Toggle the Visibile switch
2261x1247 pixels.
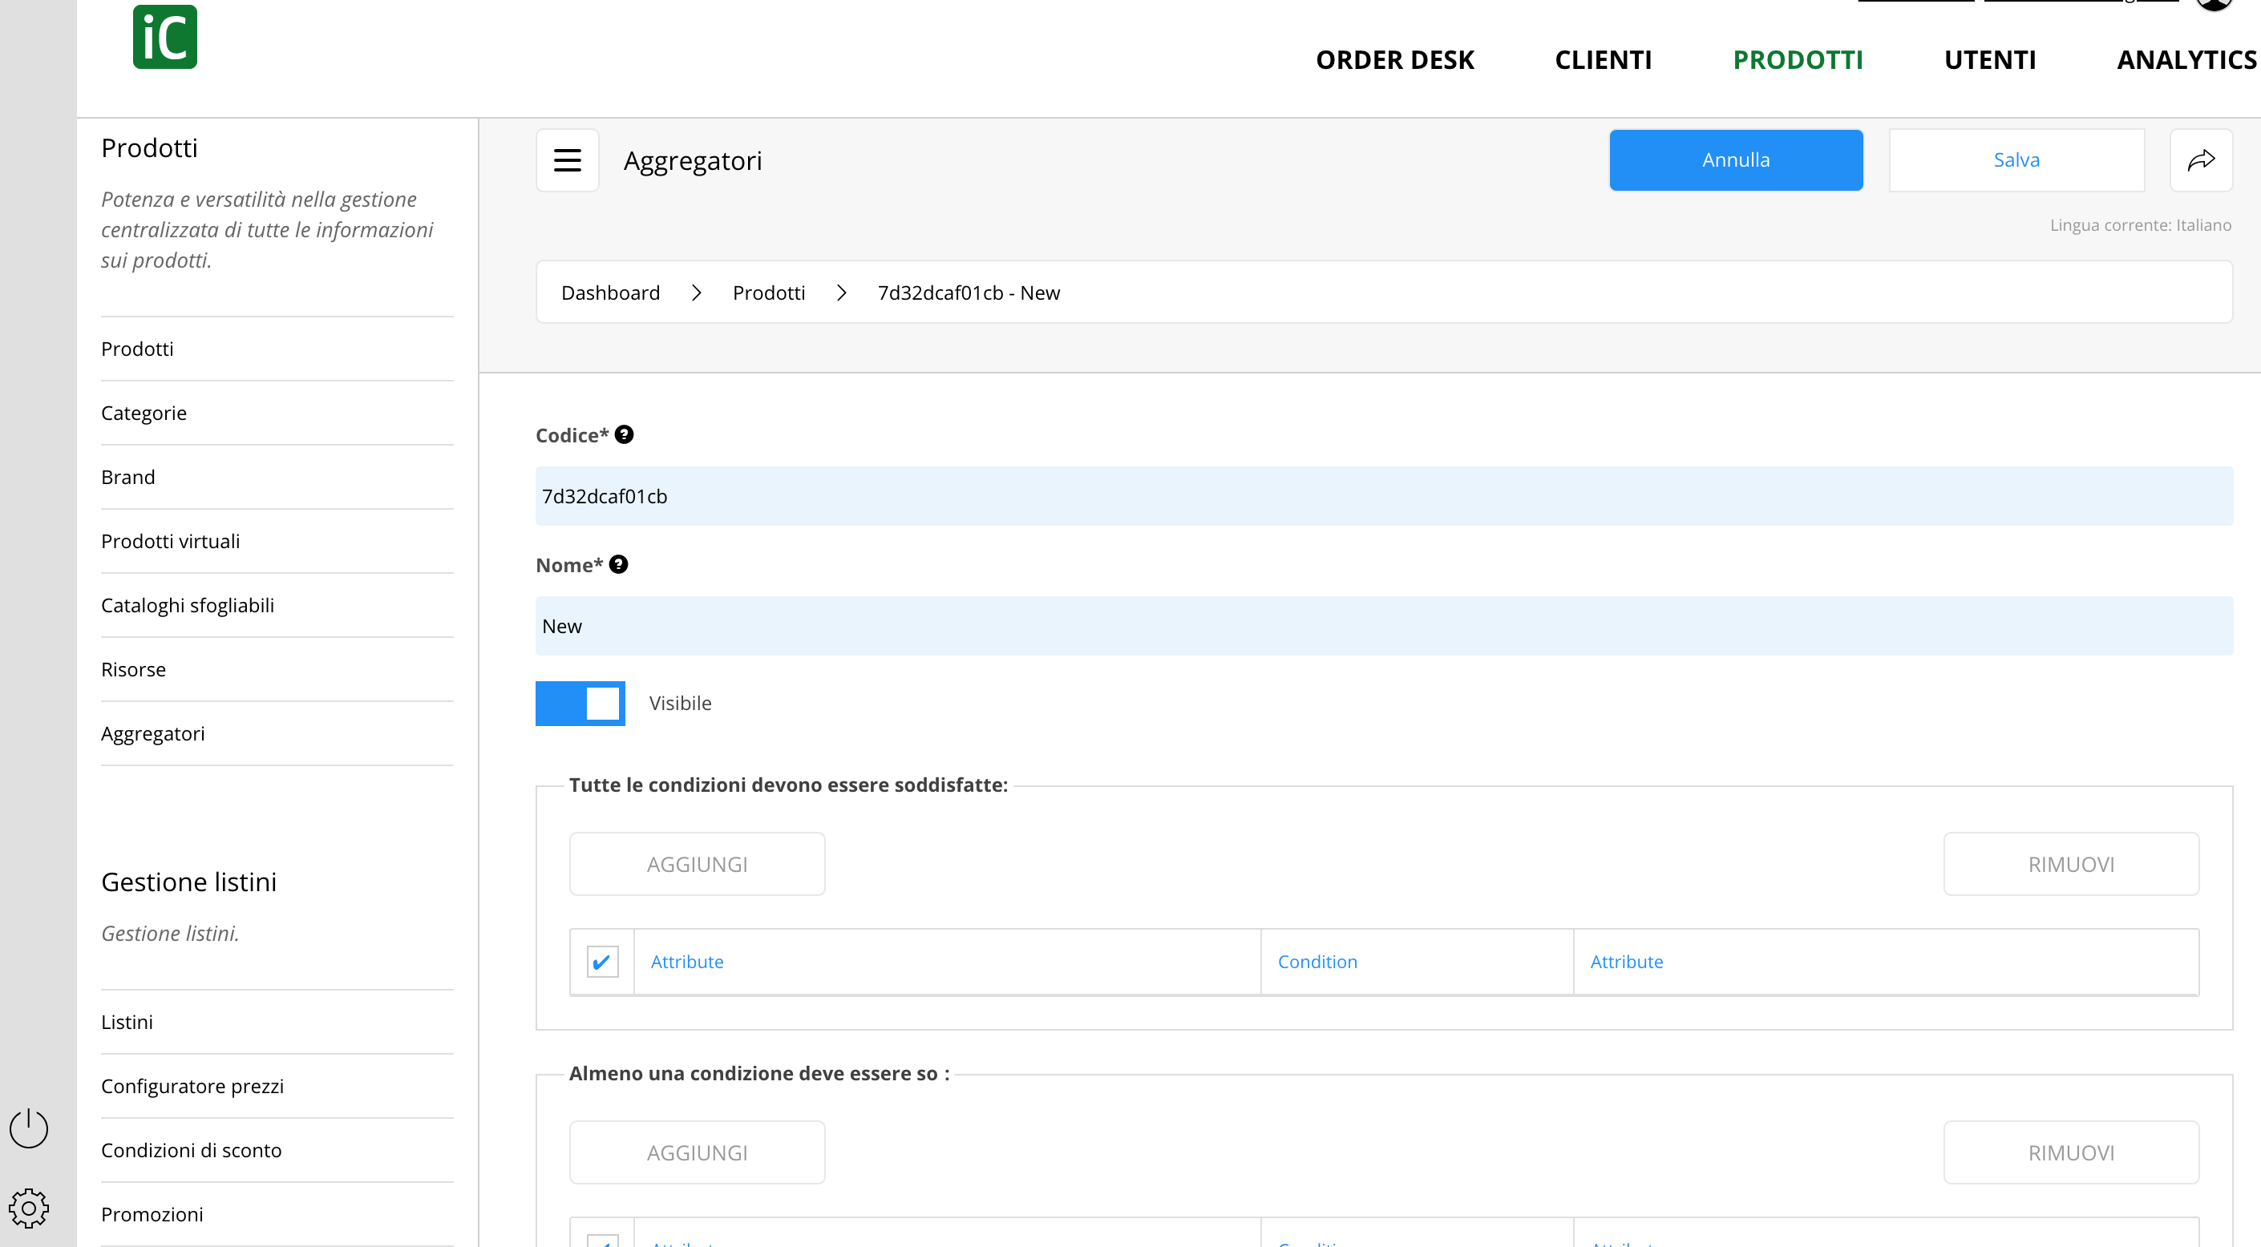click(580, 703)
